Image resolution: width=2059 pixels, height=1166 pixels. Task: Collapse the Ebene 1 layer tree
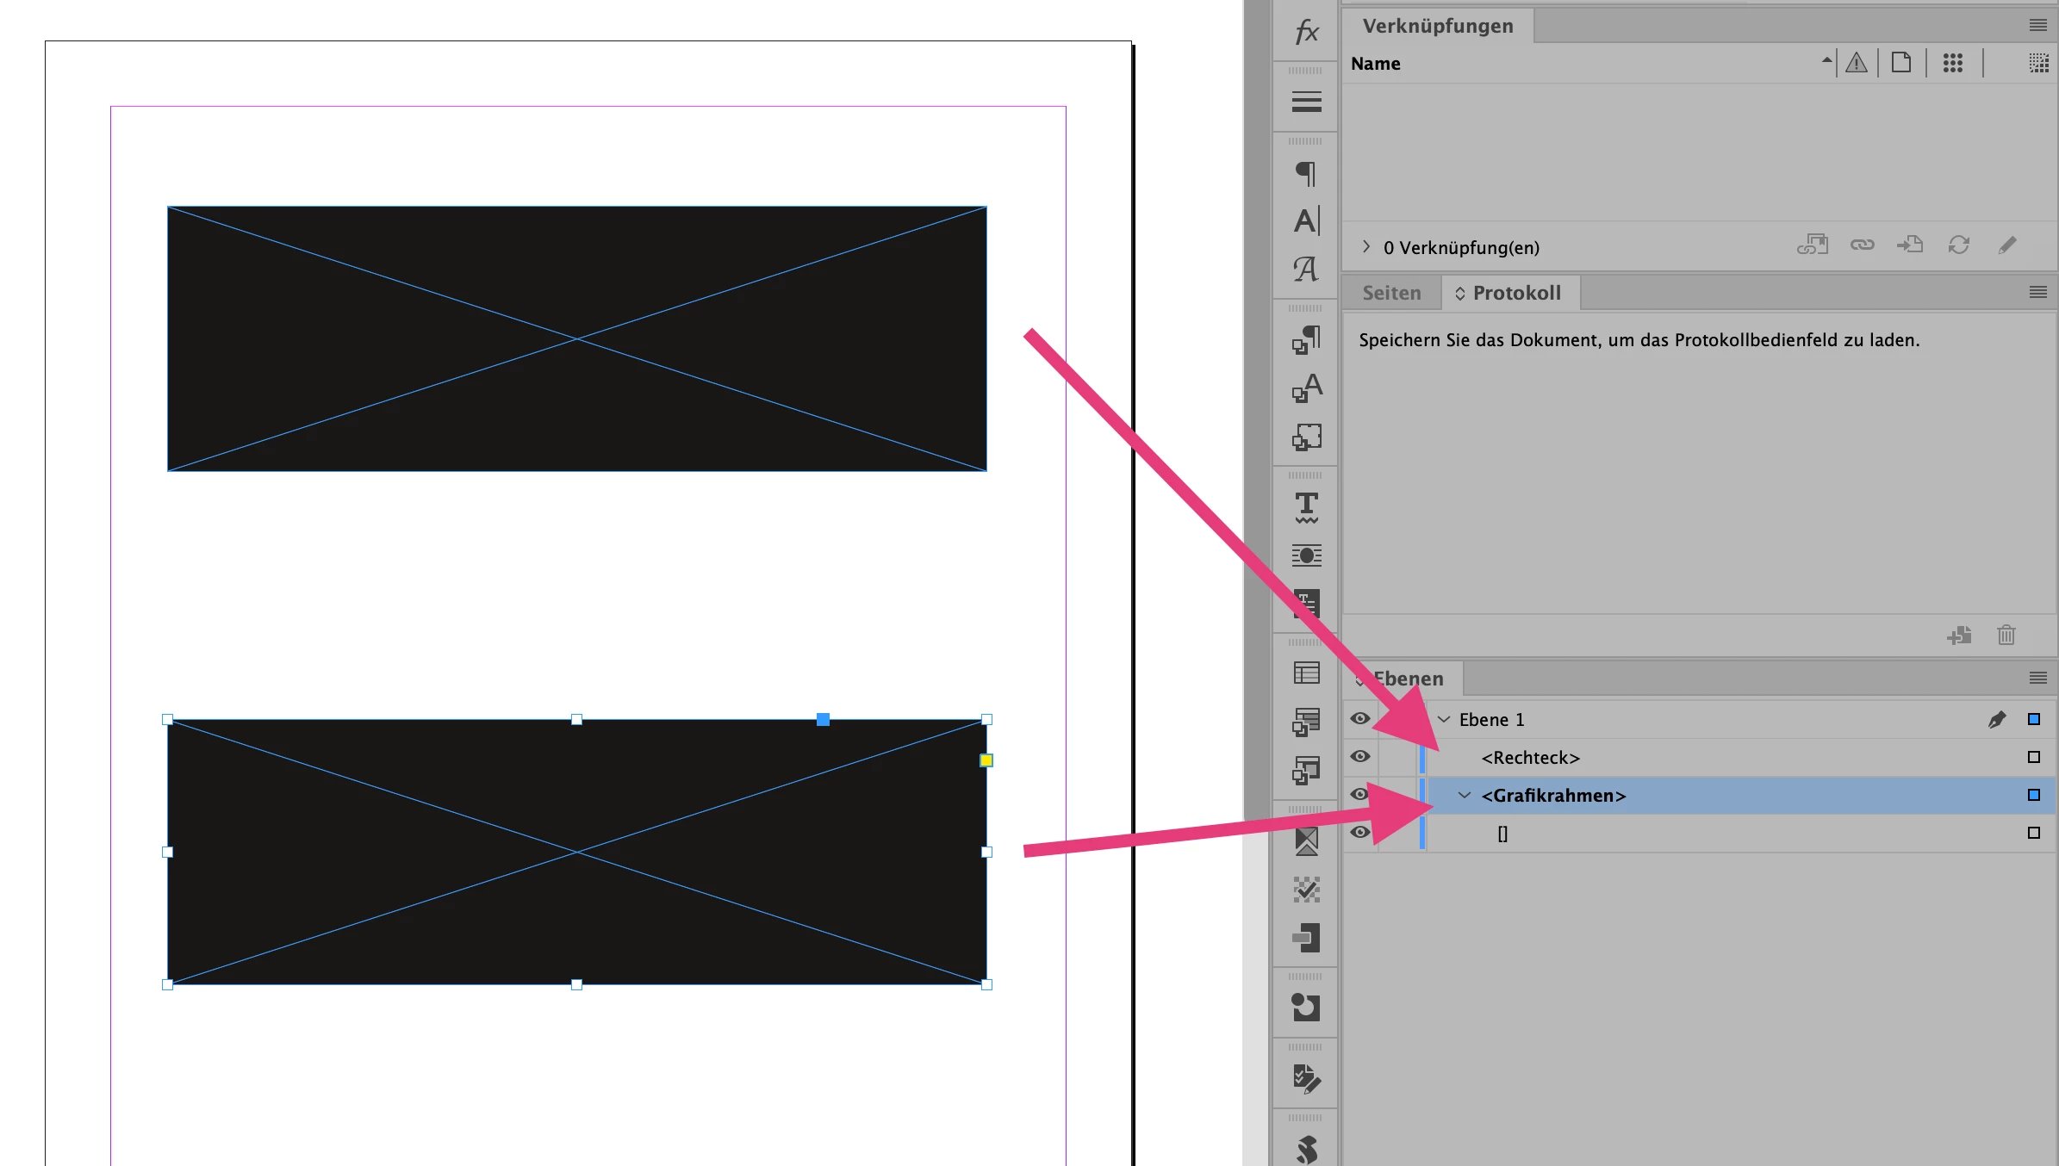click(x=1444, y=719)
